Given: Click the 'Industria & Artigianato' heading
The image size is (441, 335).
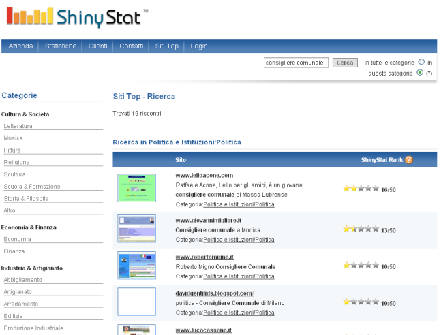Looking at the screenshot, I should pyautogui.click(x=32, y=268).
